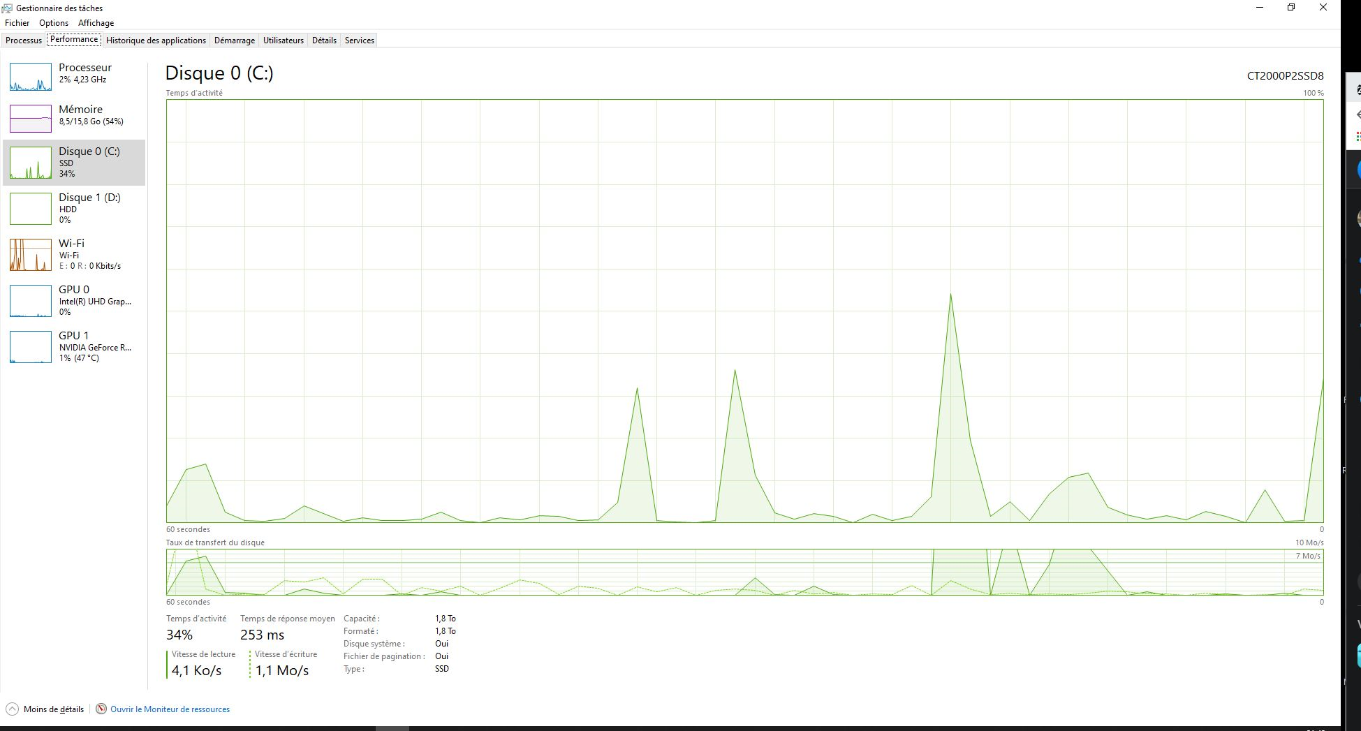Click the Wi-Fi orange graph thumbnail

point(31,255)
